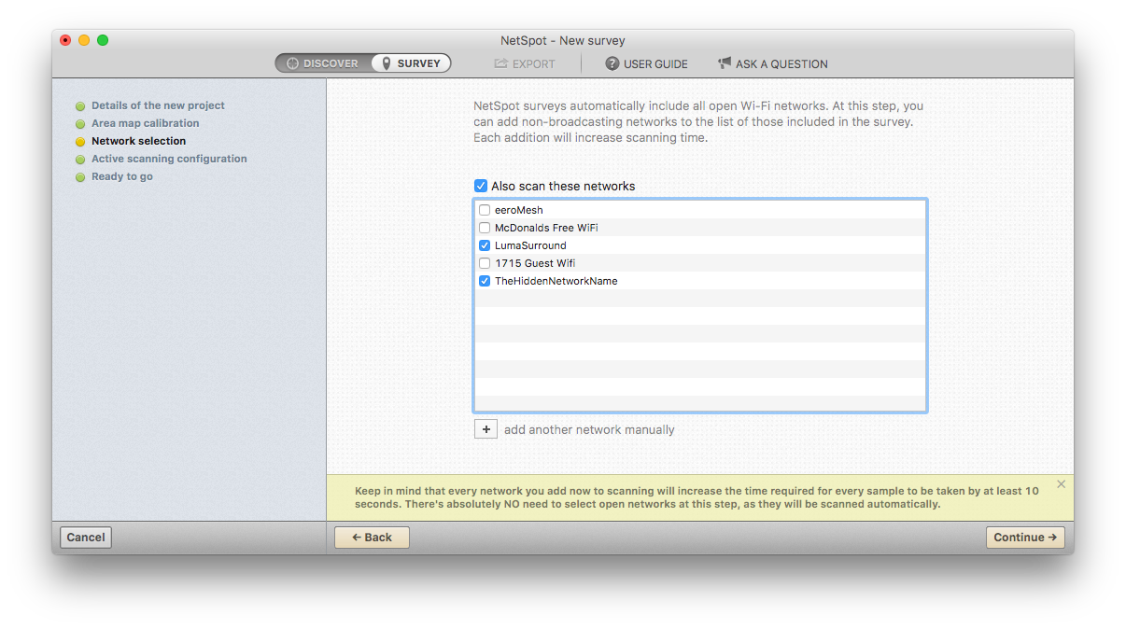Image resolution: width=1126 pixels, height=629 pixels.
Task: Select the eeroMesh network name
Action: pyautogui.click(x=519, y=210)
